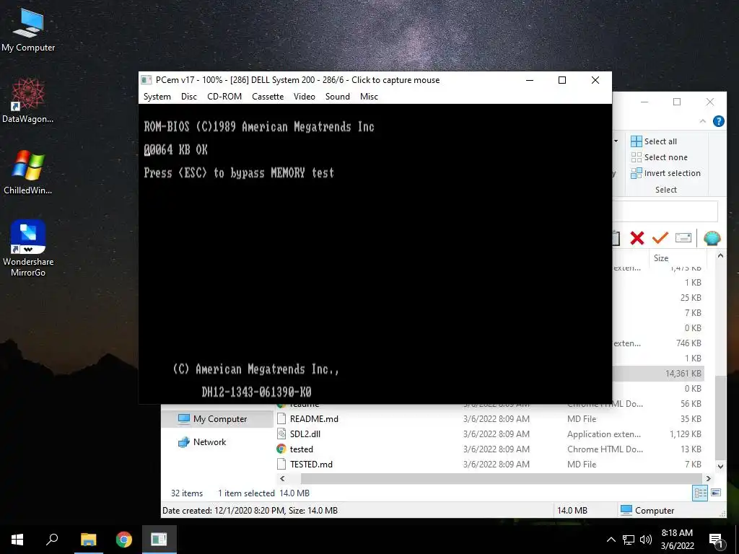
Task: Collapse the Explorer ribbon with chevron
Action: pyautogui.click(x=703, y=121)
